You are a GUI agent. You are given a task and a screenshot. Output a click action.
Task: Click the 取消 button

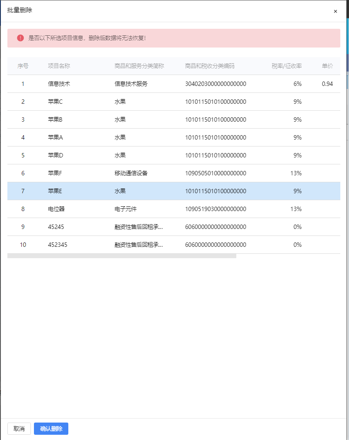click(x=19, y=429)
